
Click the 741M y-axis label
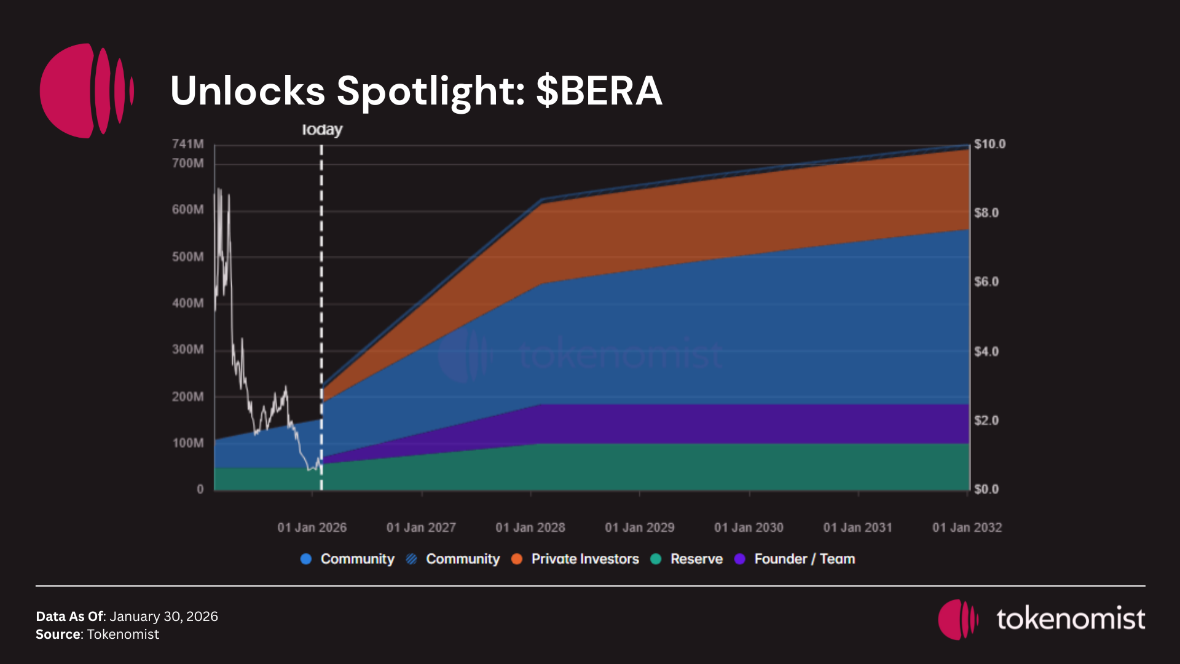click(187, 144)
